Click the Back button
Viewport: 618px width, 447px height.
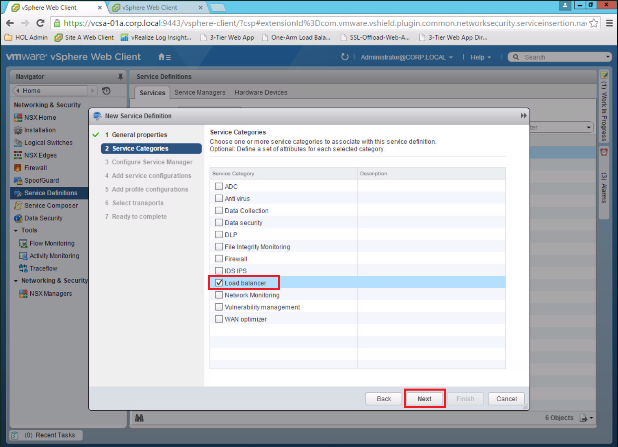[x=384, y=399]
